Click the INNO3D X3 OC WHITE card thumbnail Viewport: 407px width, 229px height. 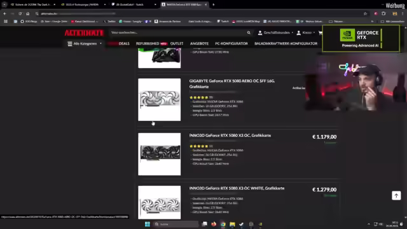point(160,202)
